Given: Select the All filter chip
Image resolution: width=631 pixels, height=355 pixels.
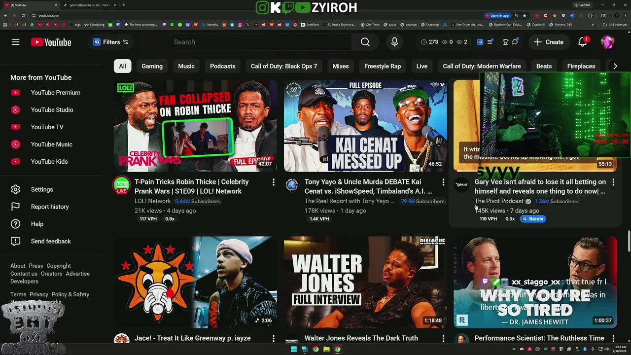Looking at the screenshot, I should click(122, 66).
